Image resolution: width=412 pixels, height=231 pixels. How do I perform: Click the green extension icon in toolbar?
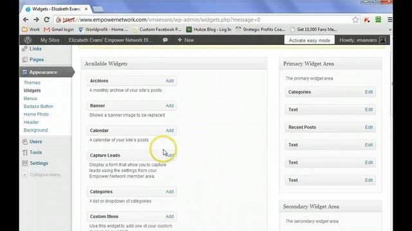coord(378,19)
